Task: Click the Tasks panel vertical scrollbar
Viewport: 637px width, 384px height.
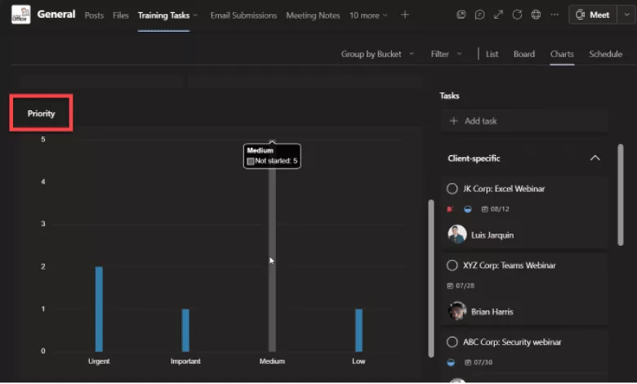Action: [621, 194]
